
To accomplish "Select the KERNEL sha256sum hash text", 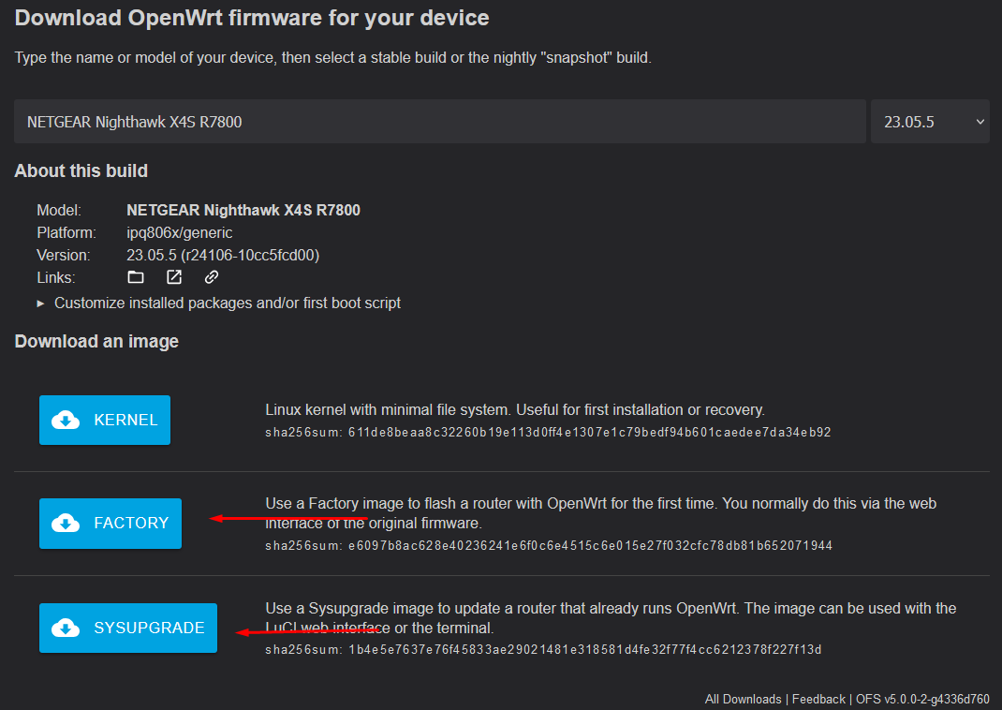I will coord(589,433).
